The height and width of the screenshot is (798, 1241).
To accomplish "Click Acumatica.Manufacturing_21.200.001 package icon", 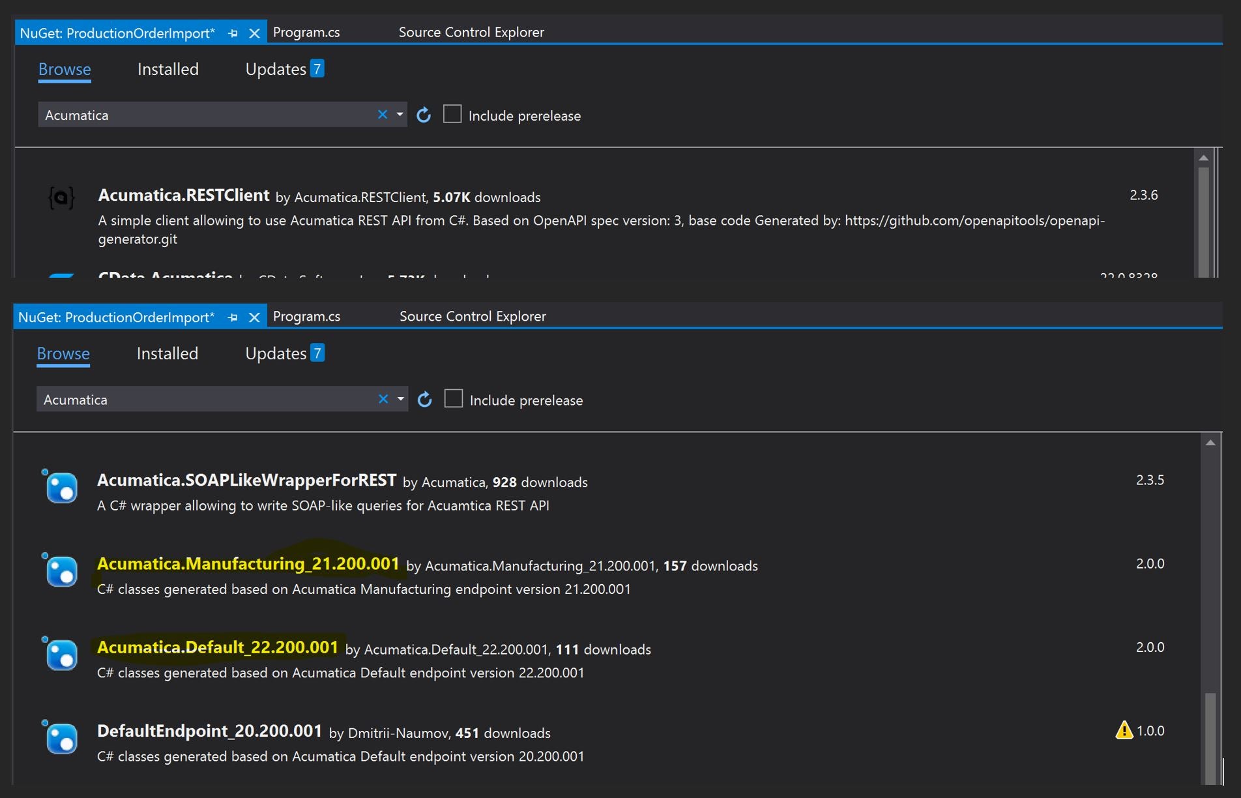I will tap(61, 570).
